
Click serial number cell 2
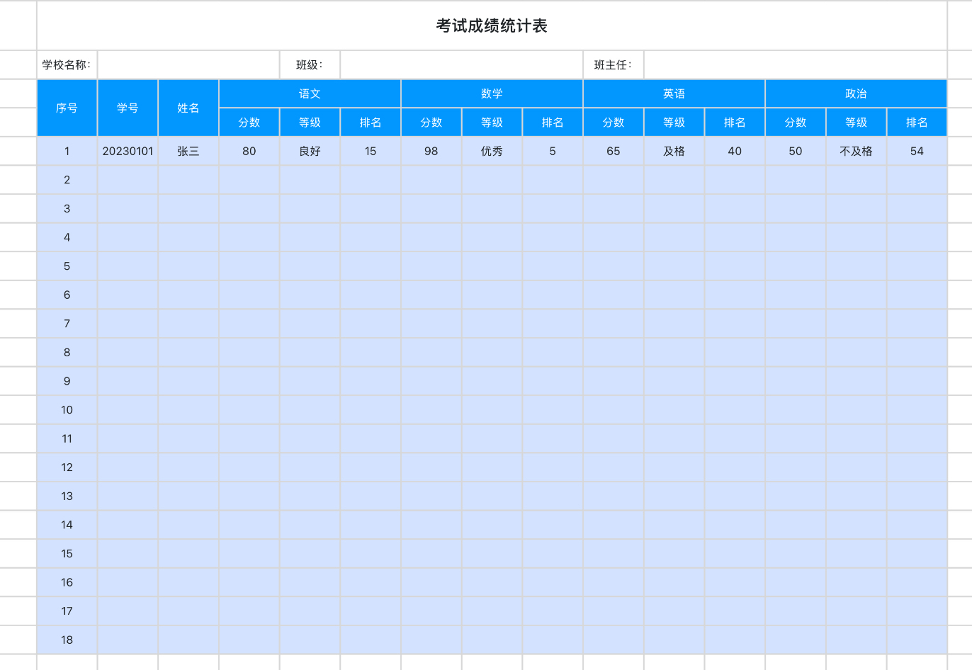click(67, 180)
